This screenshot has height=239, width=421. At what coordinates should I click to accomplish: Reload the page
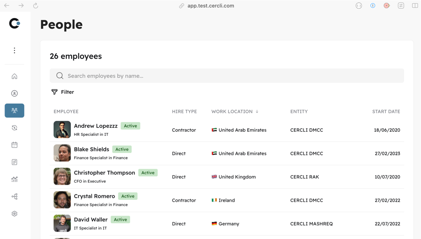pyautogui.click(x=35, y=5)
